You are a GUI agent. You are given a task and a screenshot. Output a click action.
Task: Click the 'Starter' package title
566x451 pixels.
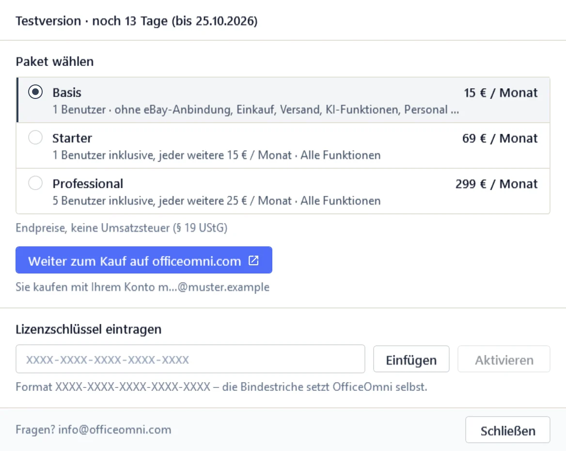point(72,138)
